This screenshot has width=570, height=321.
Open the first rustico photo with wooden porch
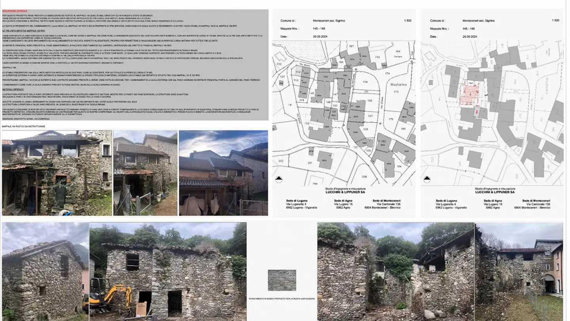[x=57, y=173]
